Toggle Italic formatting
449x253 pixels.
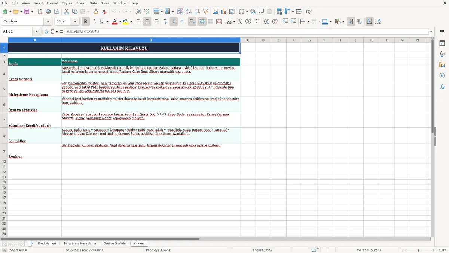coord(94,22)
